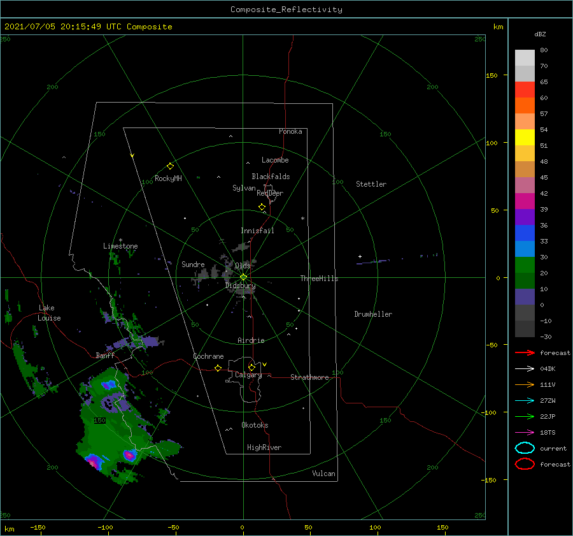Click the dBZ scale heading

click(x=540, y=34)
